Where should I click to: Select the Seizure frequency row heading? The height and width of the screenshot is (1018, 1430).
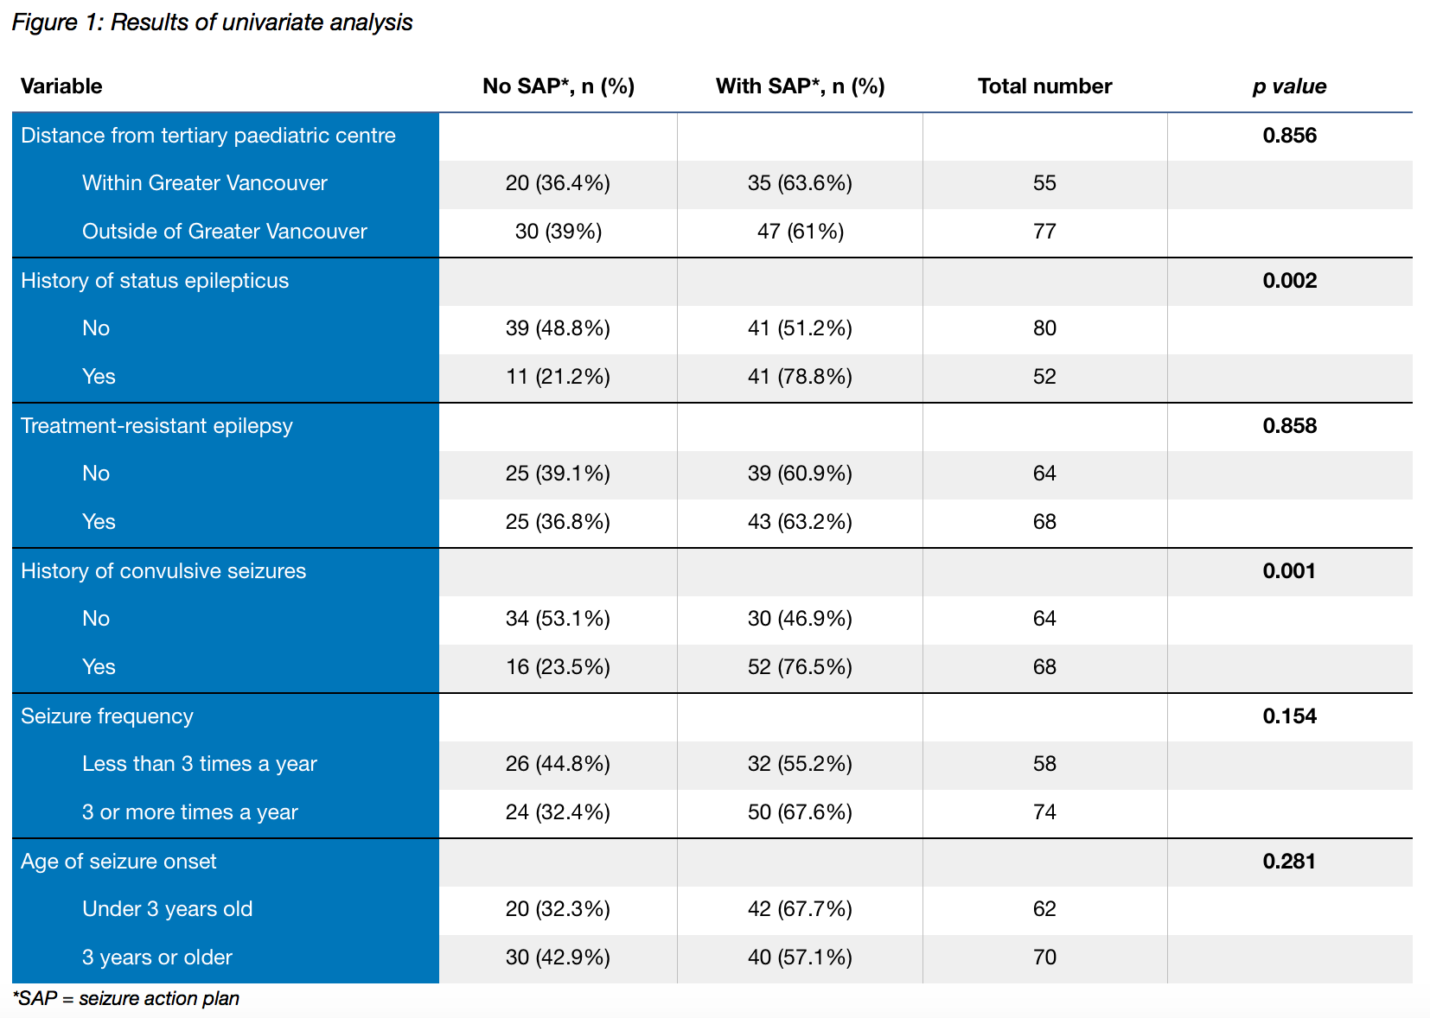(107, 716)
